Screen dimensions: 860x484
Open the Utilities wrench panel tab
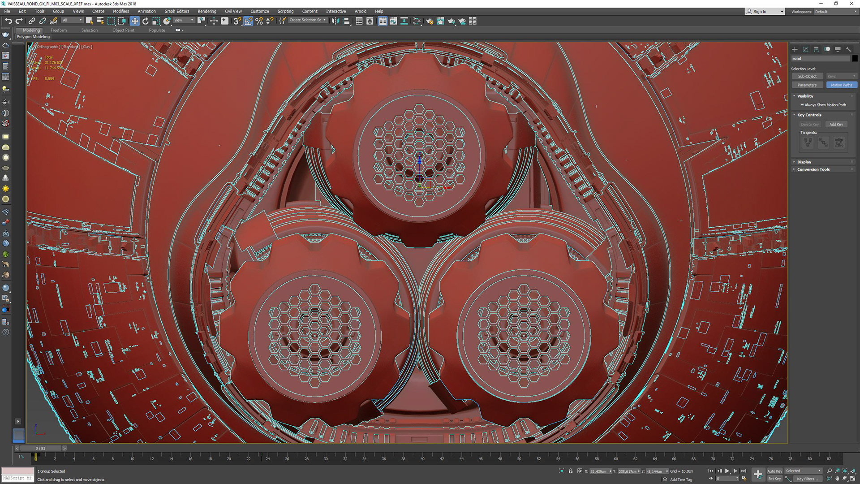pos(848,49)
